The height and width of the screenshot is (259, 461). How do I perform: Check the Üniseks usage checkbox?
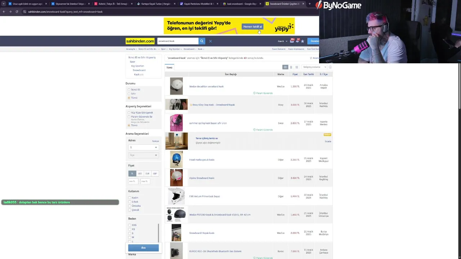tap(130, 206)
